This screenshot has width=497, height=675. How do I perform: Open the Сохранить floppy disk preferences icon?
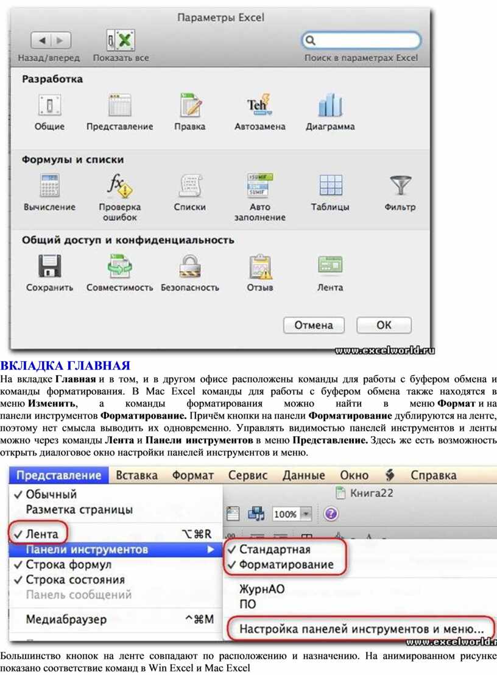[49, 266]
